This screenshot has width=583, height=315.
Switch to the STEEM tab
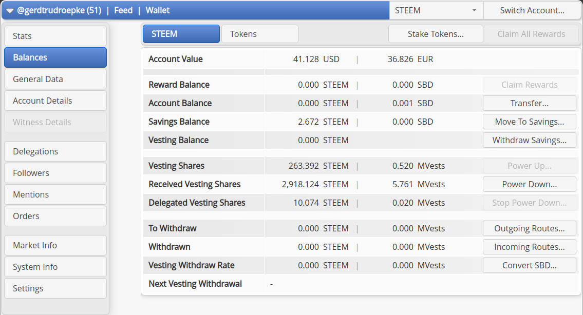181,34
